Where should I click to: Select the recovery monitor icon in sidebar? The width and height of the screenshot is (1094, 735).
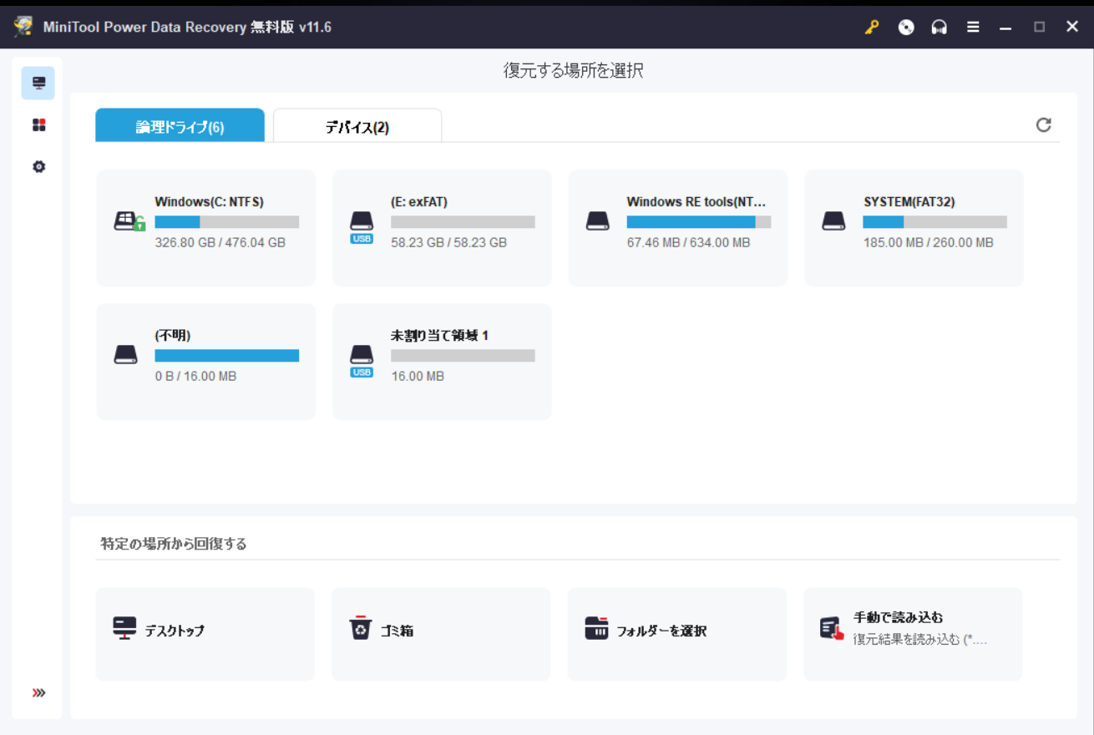tap(38, 84)
